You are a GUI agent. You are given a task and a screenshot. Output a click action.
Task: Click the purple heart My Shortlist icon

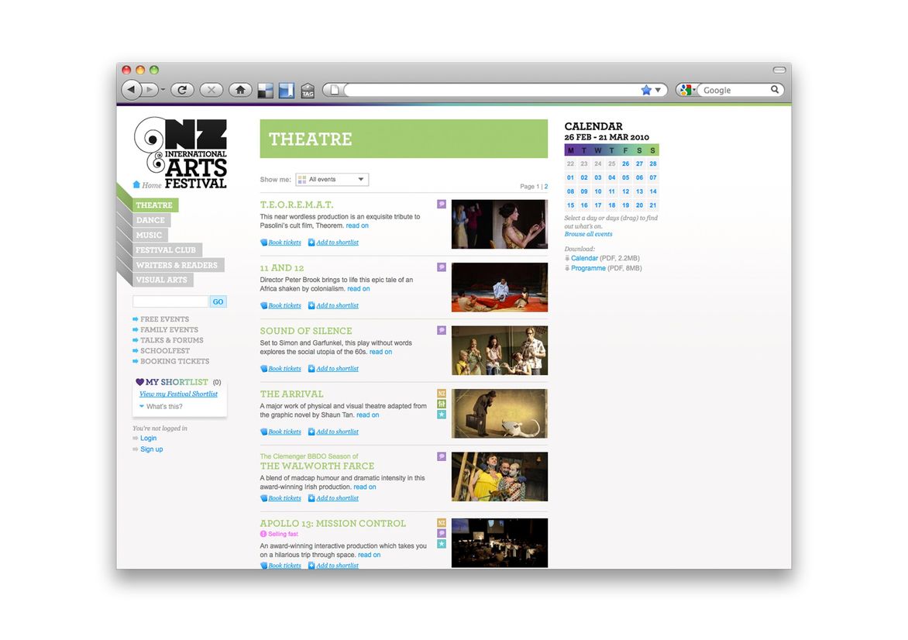pos(139,382)
